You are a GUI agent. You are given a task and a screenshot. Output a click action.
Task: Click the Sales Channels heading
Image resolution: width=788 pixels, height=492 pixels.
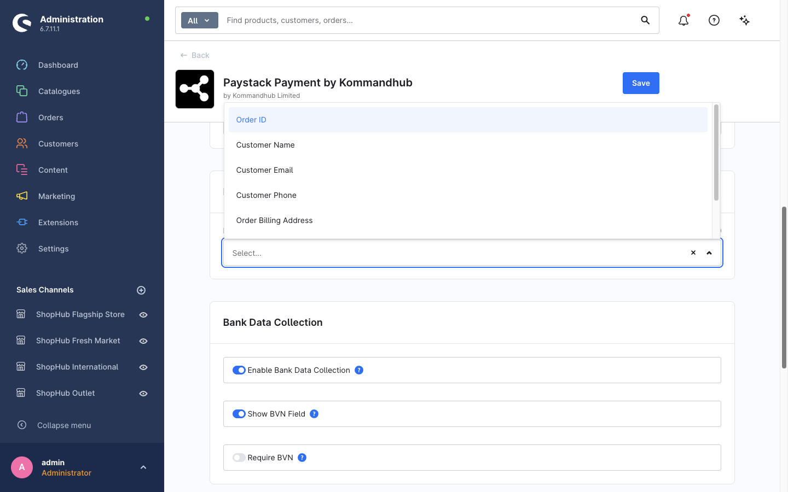[x=45, y=290]
